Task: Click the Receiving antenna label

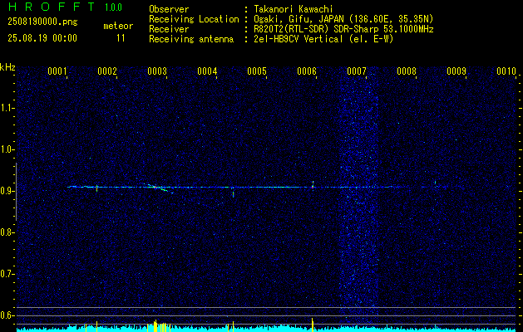Action: click(191, 39)
